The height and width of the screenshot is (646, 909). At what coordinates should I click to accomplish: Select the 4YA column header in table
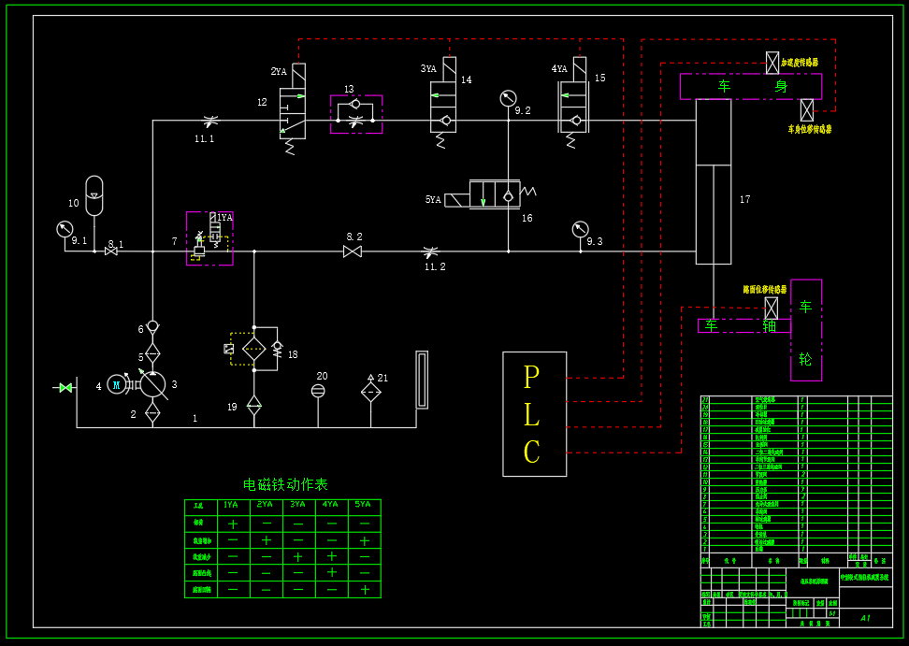click(330, 505)
